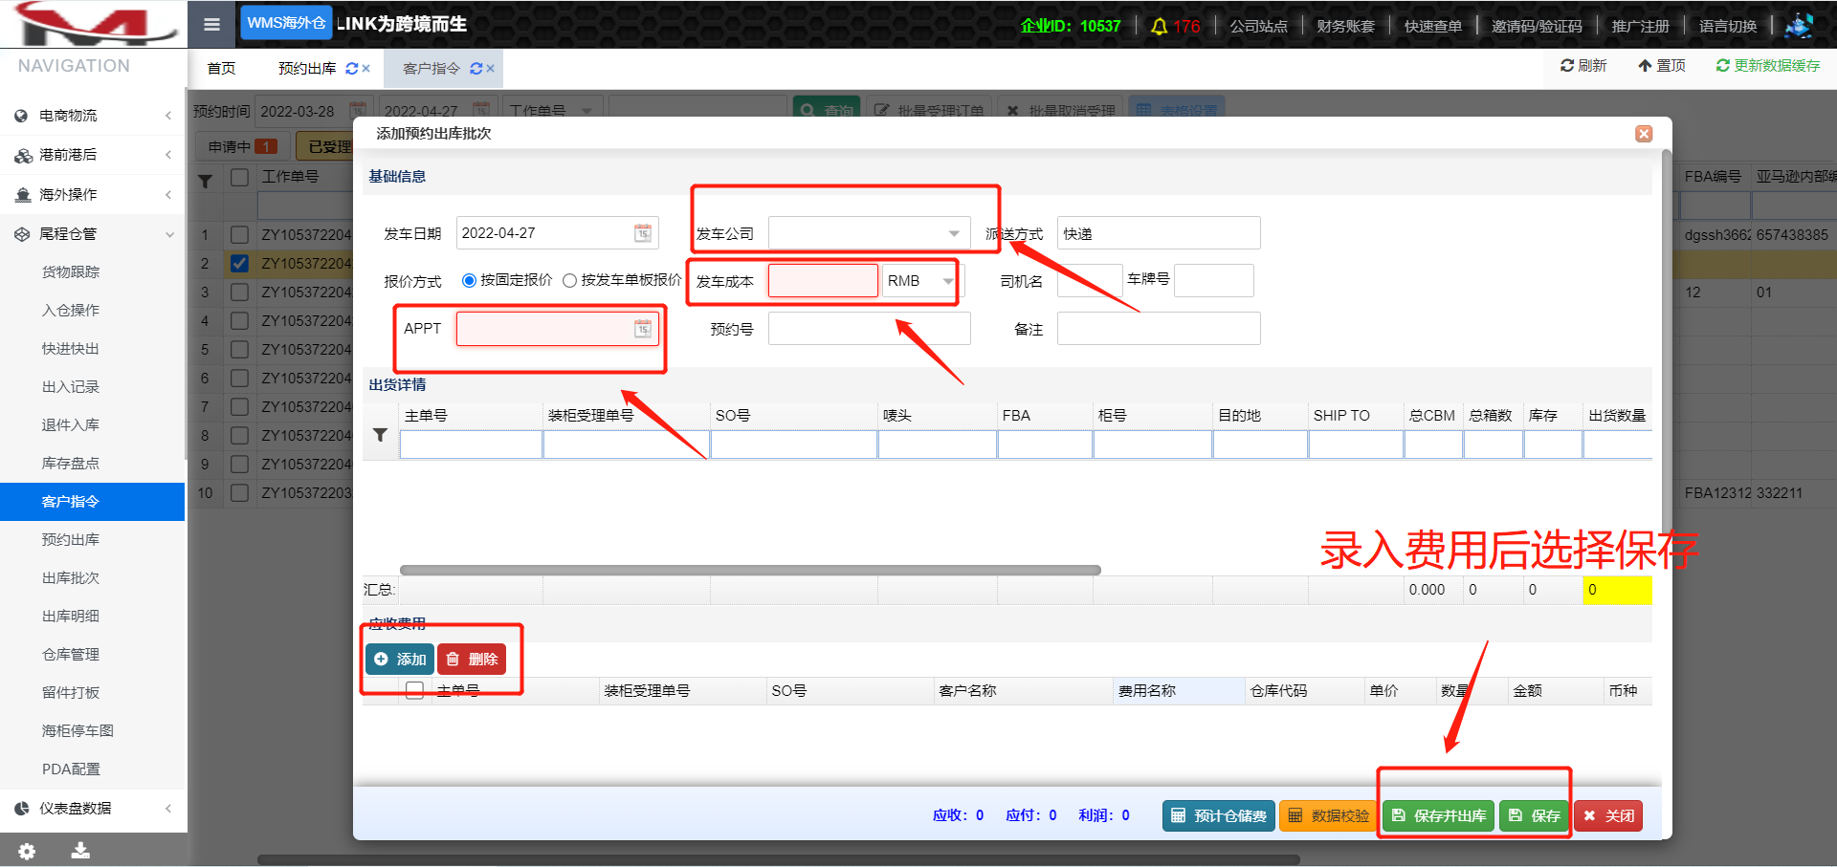Tick the 主单号 header checkbox in fee table
Screen dimensions: 1837x867
[414, 690]
